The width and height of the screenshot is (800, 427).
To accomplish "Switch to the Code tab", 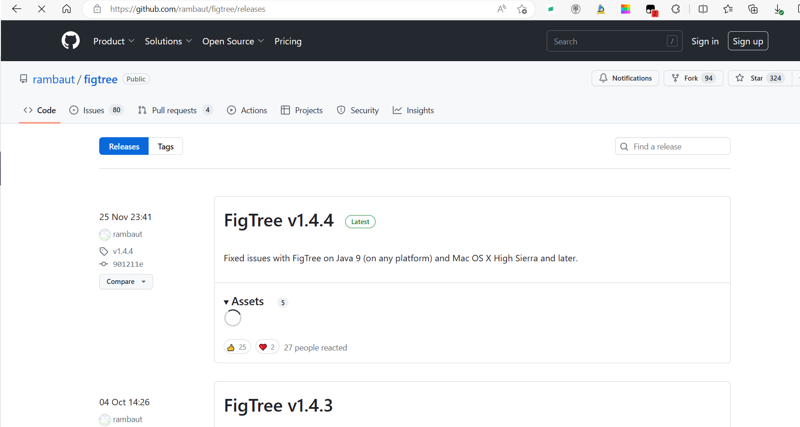I will tap(40, 110).
